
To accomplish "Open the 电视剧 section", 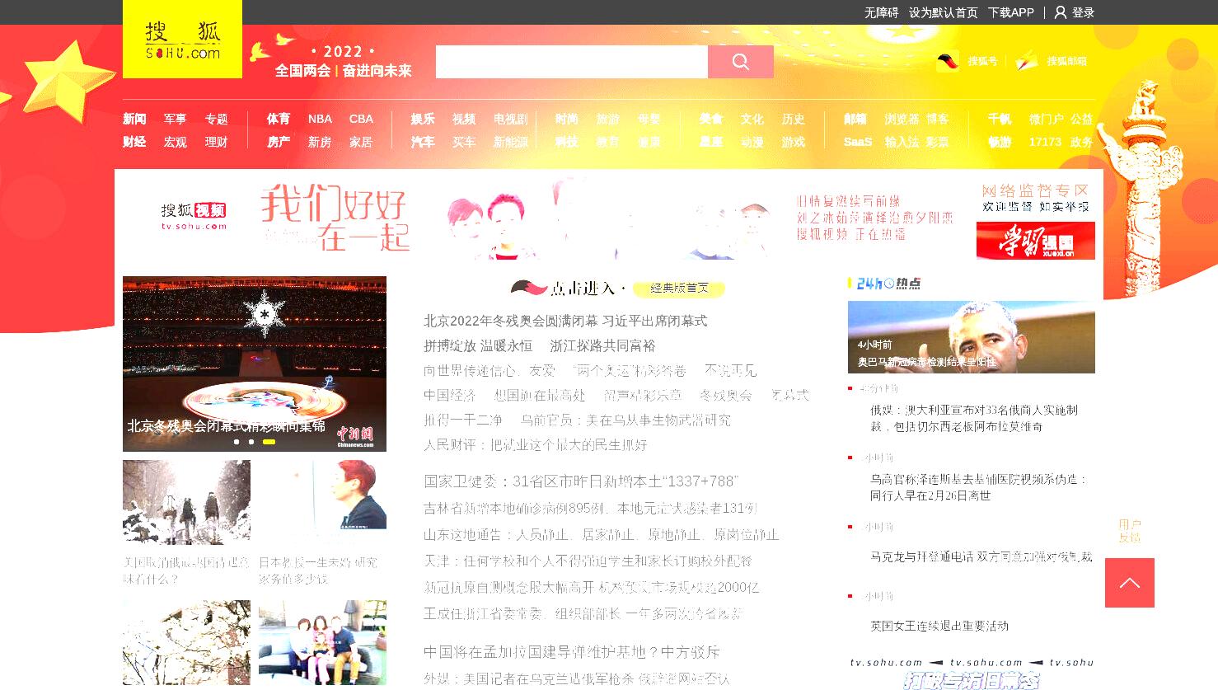I will coord(510,119).
